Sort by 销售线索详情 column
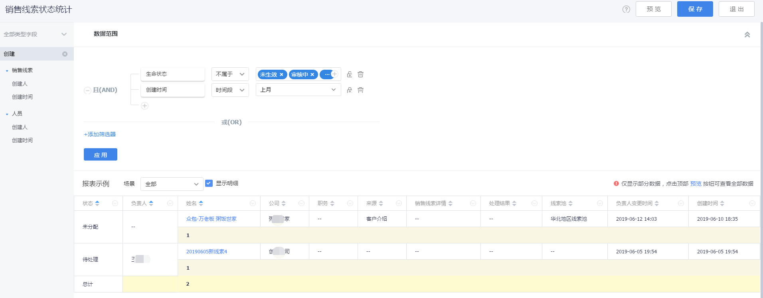 coord(451,203)
